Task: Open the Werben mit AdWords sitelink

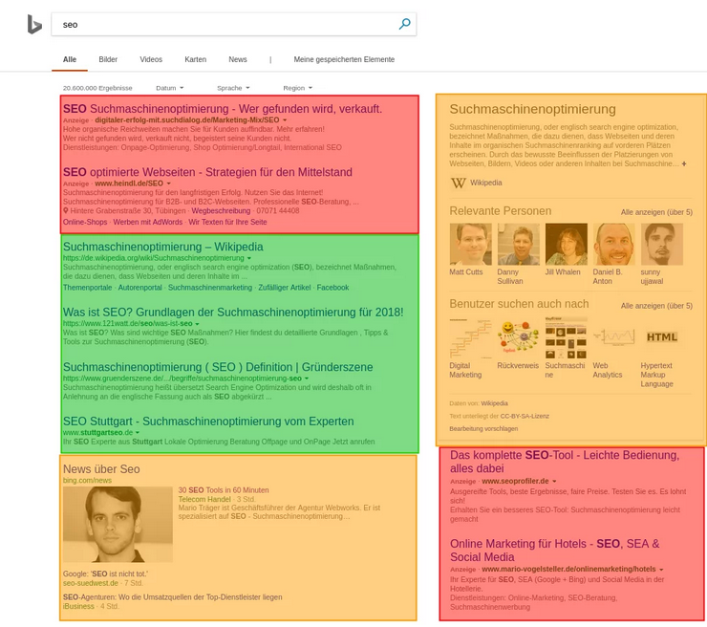Action: point(148,222)
